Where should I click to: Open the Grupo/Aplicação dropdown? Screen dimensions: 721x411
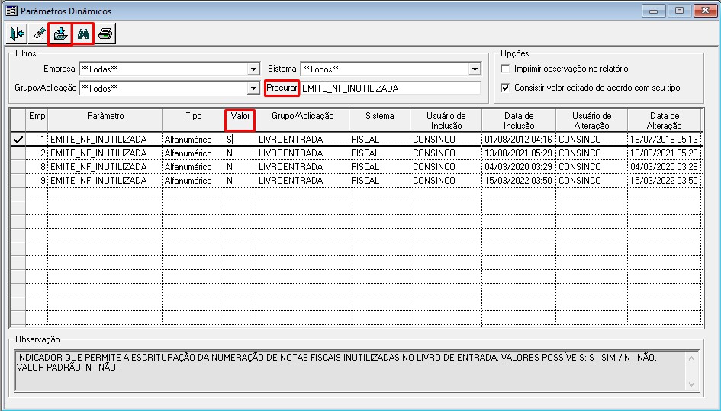tap(253, 88)
